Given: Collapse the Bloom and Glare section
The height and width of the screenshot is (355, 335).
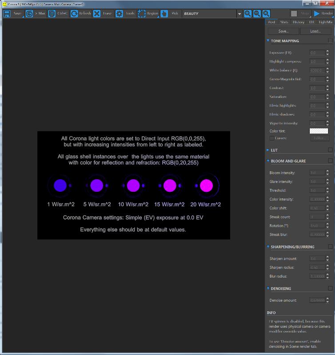Looking at the screenshot, I should [268, 161].
